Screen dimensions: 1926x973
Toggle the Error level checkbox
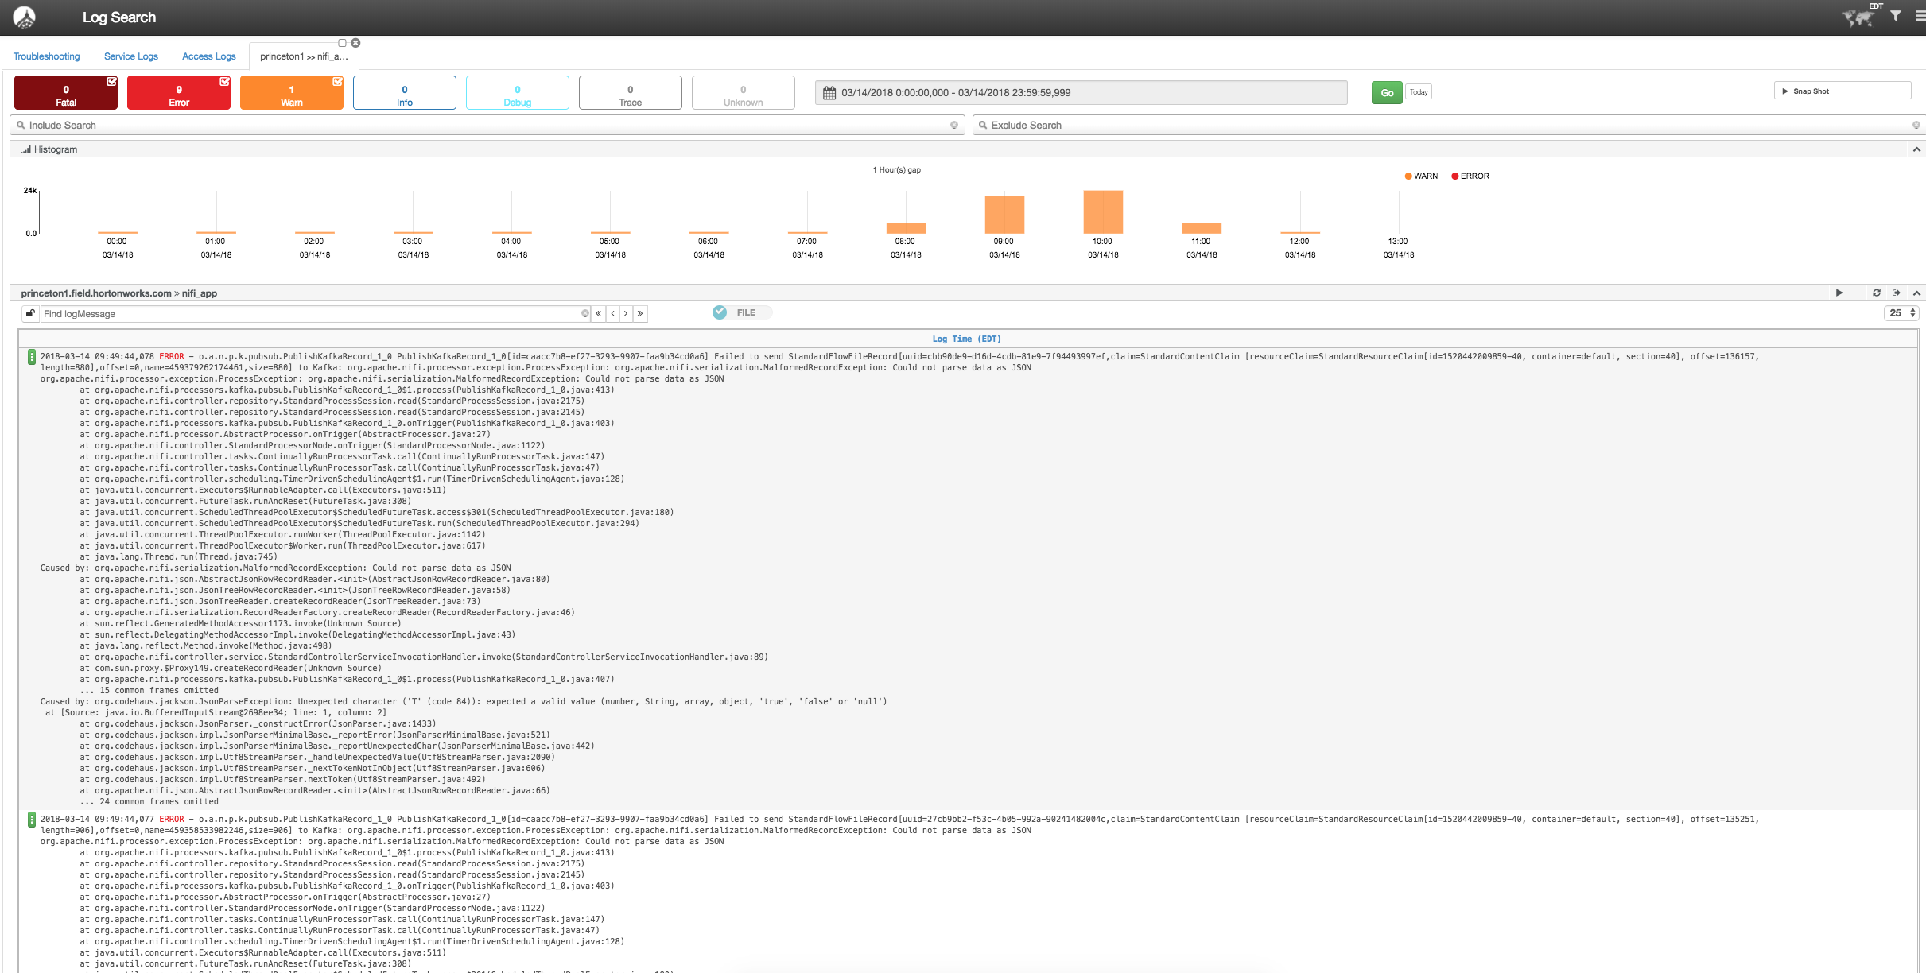(x=224, y=81)
